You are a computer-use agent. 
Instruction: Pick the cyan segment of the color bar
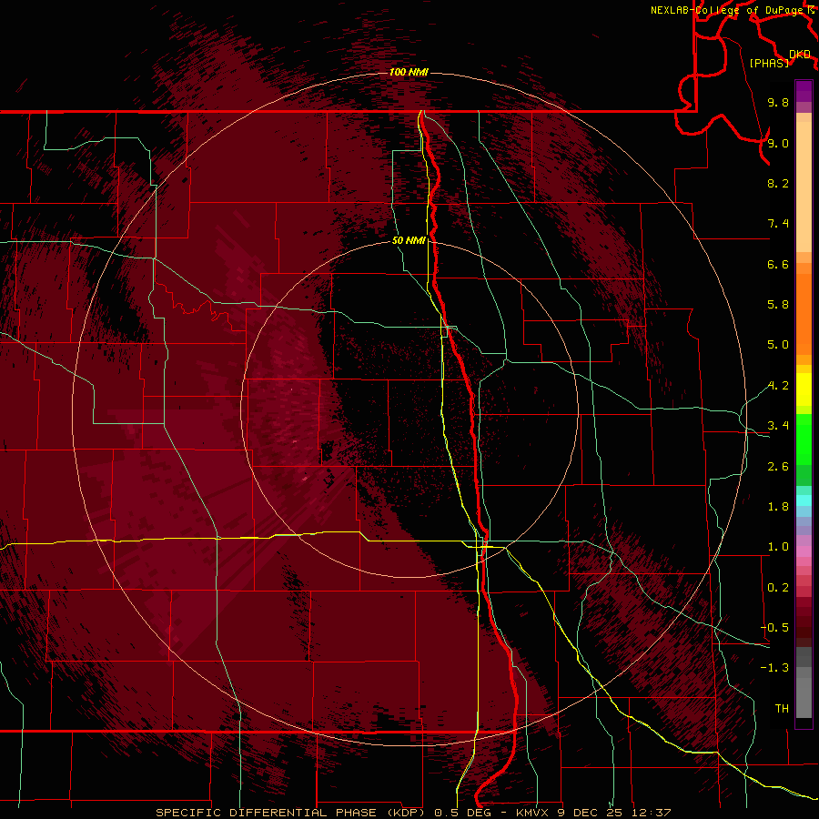click(x=804, y=500)
